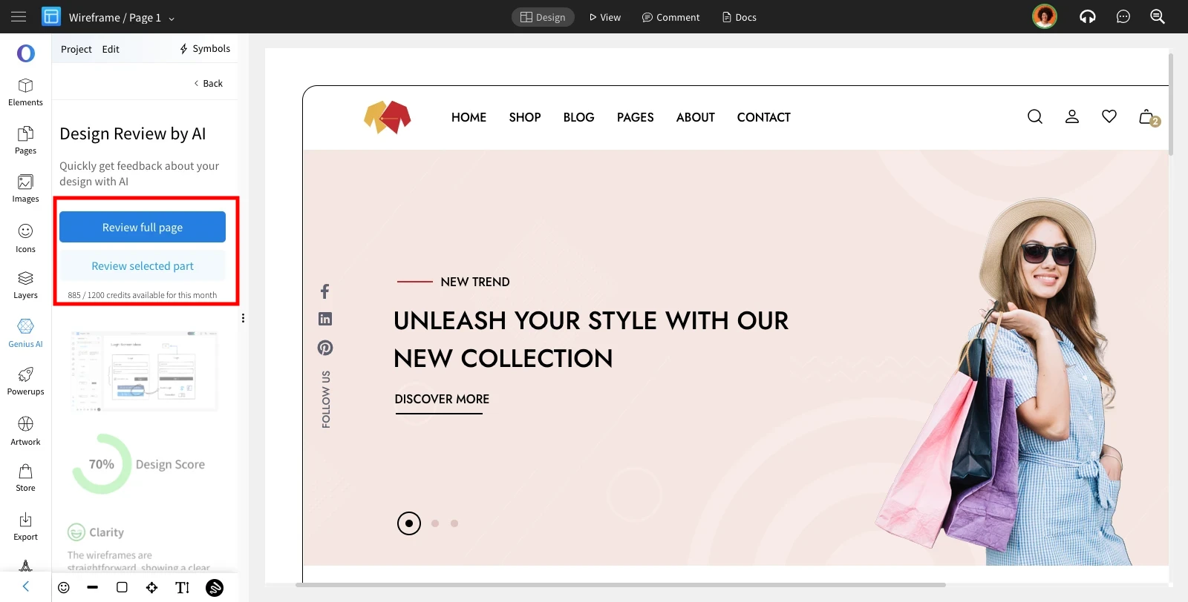The image size is (1188, 602).
Task: Click the Review selected part button
Action: click(143, 265)
